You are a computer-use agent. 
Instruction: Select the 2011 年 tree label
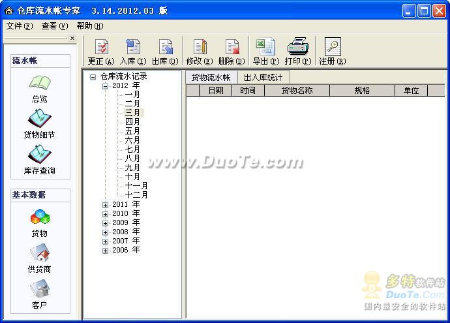coord(126,204)
